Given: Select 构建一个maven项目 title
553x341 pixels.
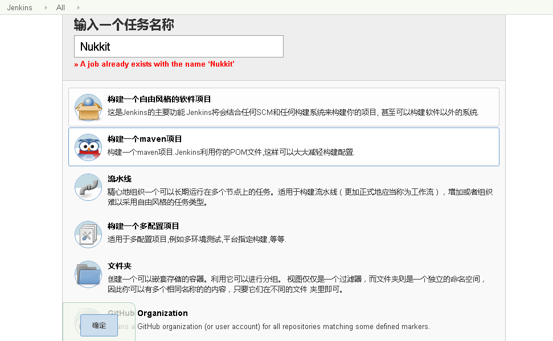Looking at the screenshot, I should click(145, 139).
